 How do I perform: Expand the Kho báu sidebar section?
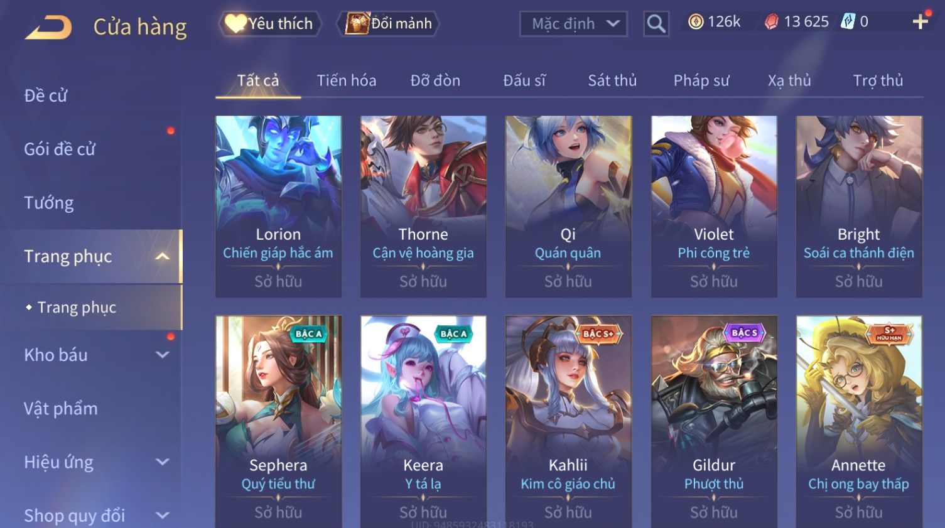pos(162,355)
